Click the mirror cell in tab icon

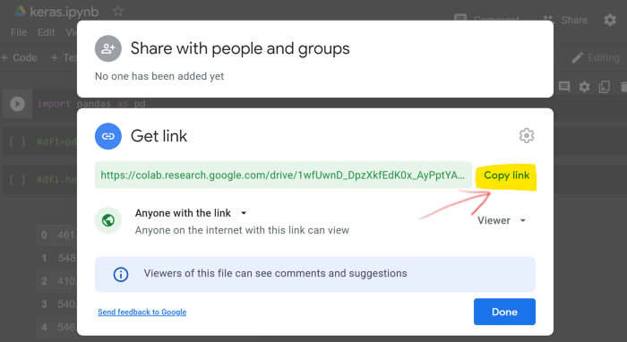pos(605,87)
